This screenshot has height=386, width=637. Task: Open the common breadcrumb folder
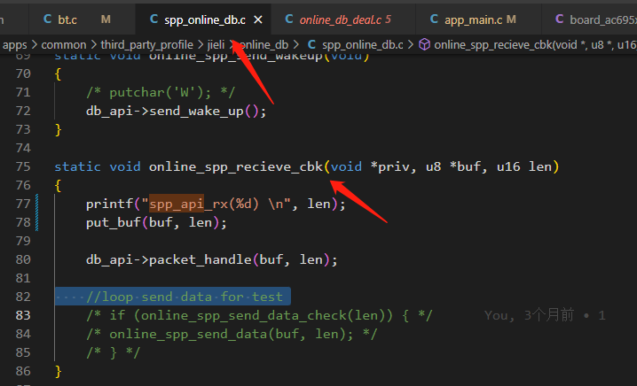[x=64, y=44]
